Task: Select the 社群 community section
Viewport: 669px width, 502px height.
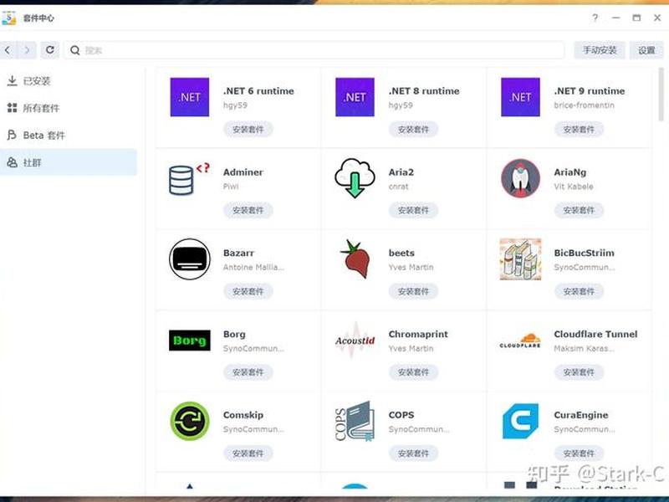Action: 69,162
